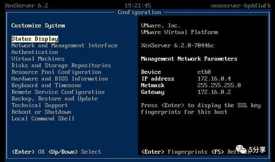The height and width of the screenshot is (162, 275).
Task: Choose Remote Service Configuration
Action: pyautogui.click(x=58, y=92)
